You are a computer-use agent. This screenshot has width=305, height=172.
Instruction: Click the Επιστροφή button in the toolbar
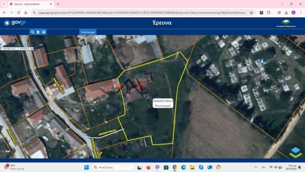[88, 32]
